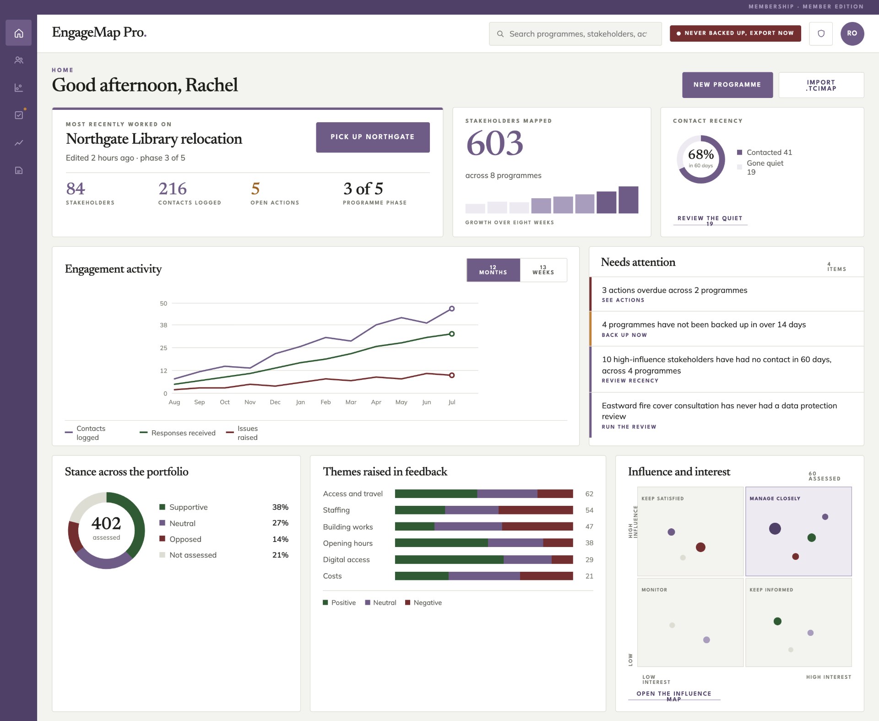Click the Contacts logged line legend marker
Screen dimensions: 879x721
69,433
